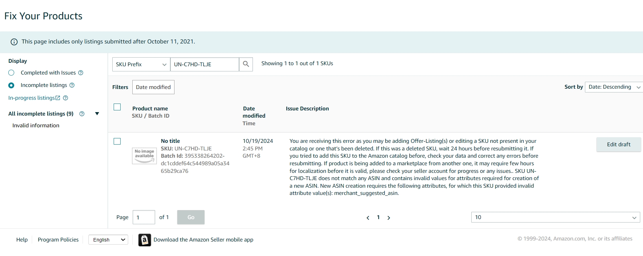
Task: Click the Date modified filter button
Action: pyautogui.click(x=153, y=87)
